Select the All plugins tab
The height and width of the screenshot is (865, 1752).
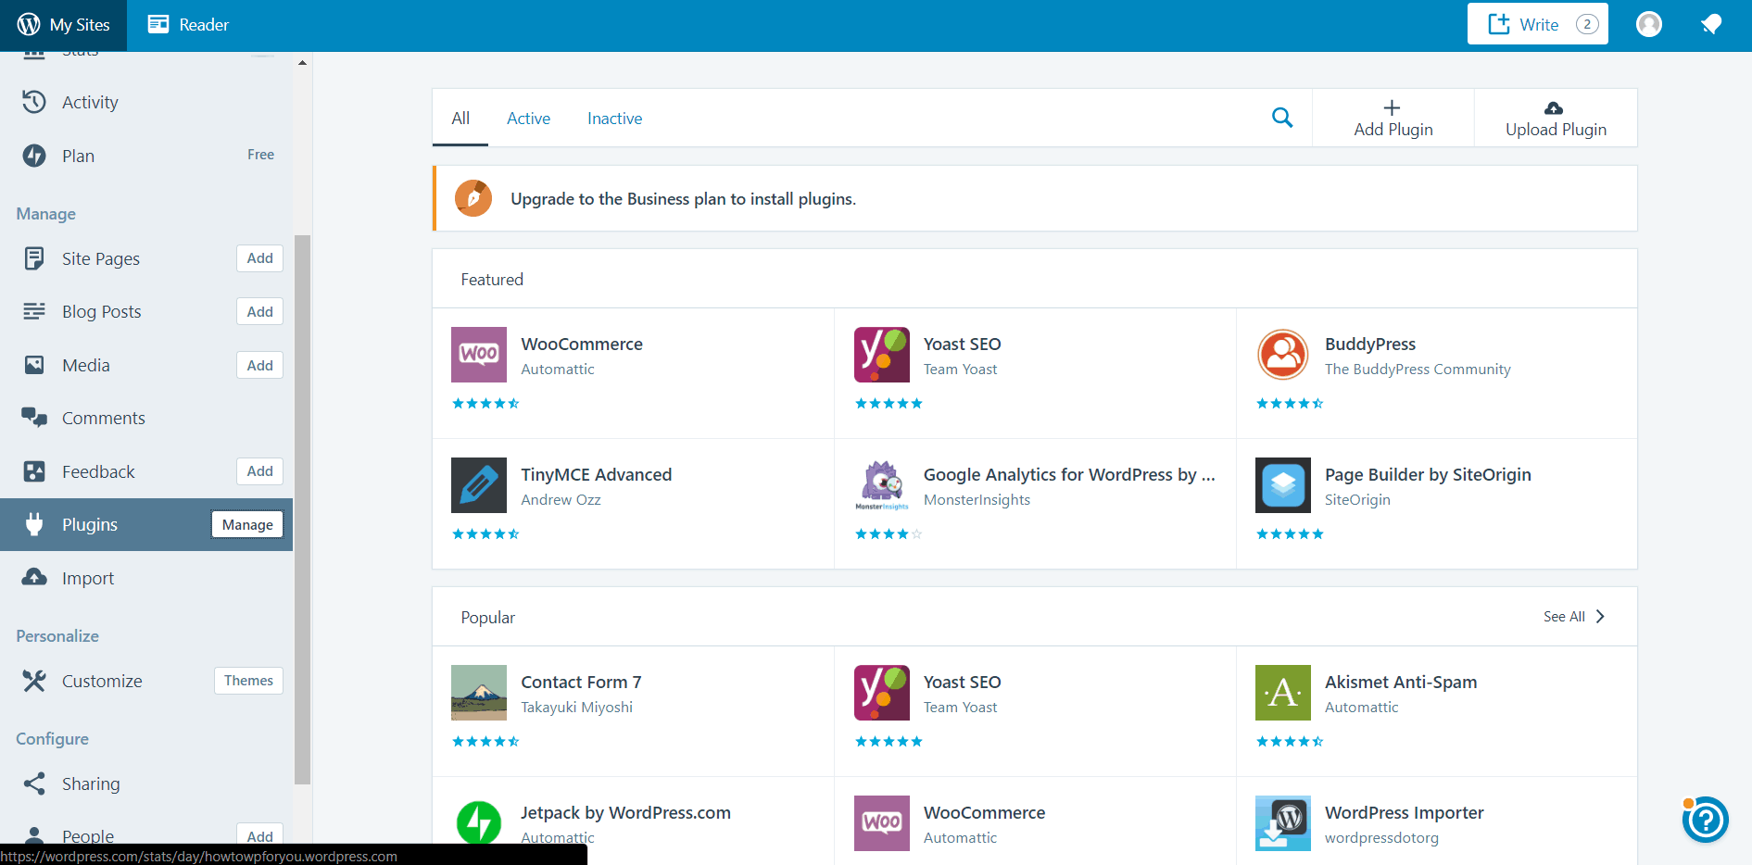460,118
